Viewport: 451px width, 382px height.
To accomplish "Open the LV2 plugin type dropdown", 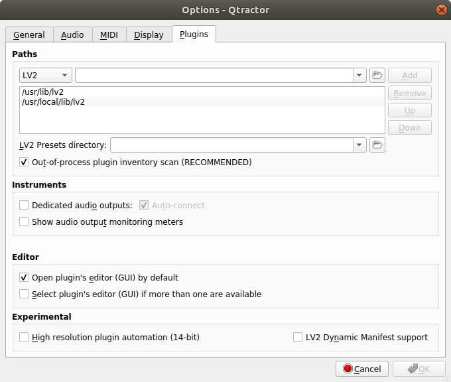I will [x=46, y=76].
